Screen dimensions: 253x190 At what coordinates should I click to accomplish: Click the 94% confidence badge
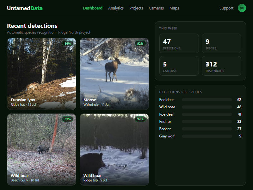pos(140,119)
